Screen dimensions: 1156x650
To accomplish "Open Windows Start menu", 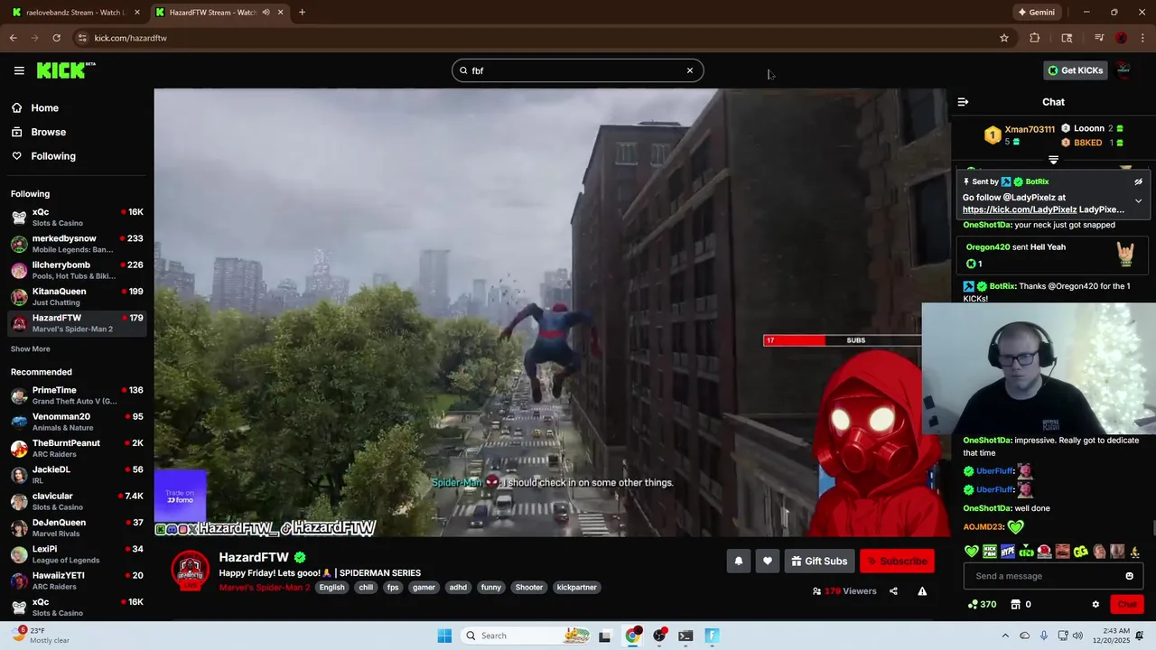I will tap(444, 636).
